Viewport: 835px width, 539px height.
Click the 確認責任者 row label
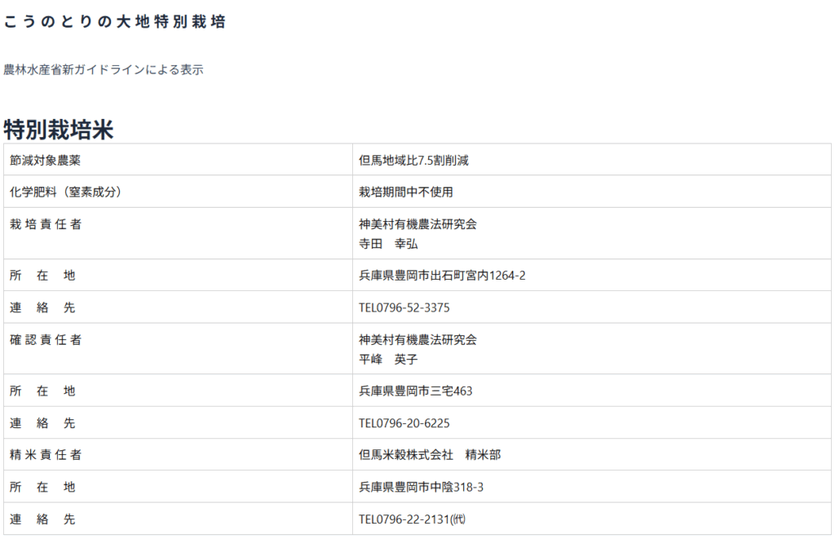point(46,339)
